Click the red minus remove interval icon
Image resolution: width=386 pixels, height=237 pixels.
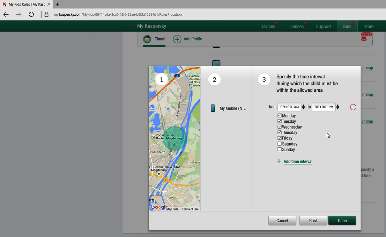coord(353,107)
